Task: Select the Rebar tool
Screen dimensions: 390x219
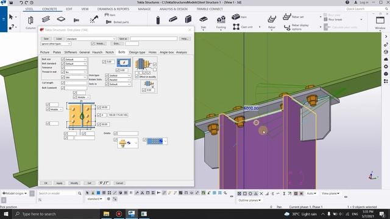Action: pyautogui.click(x=272, y=22)
